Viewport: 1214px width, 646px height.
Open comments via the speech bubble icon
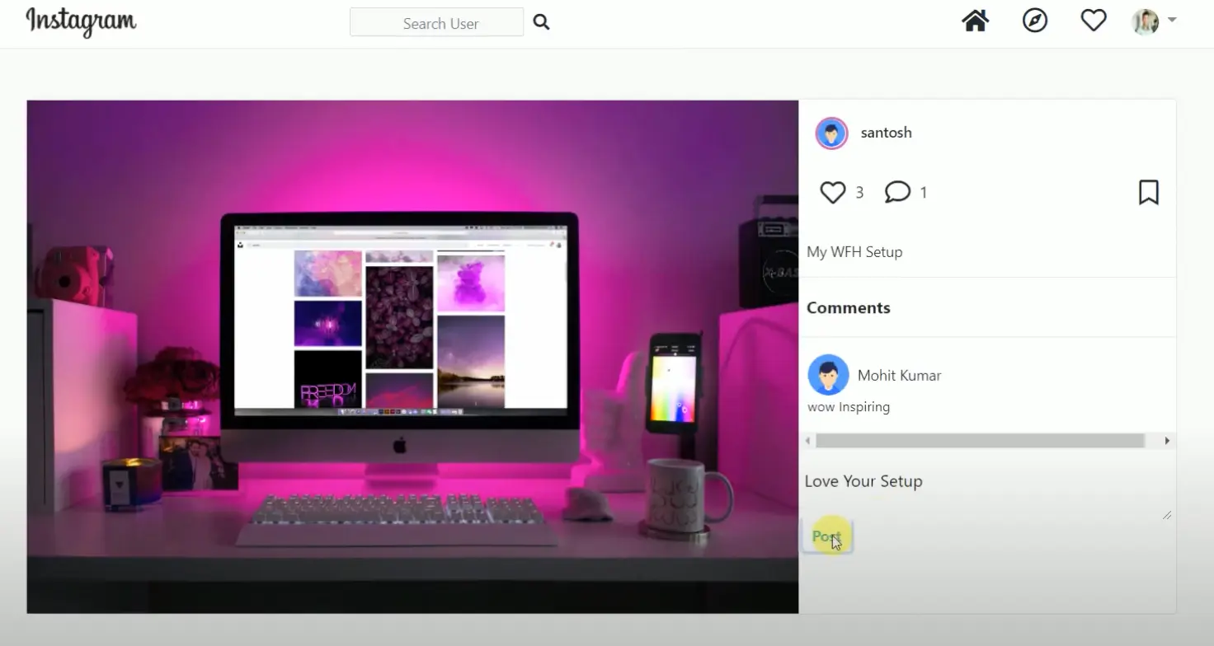pyautogui.click(x=897, y=191)
